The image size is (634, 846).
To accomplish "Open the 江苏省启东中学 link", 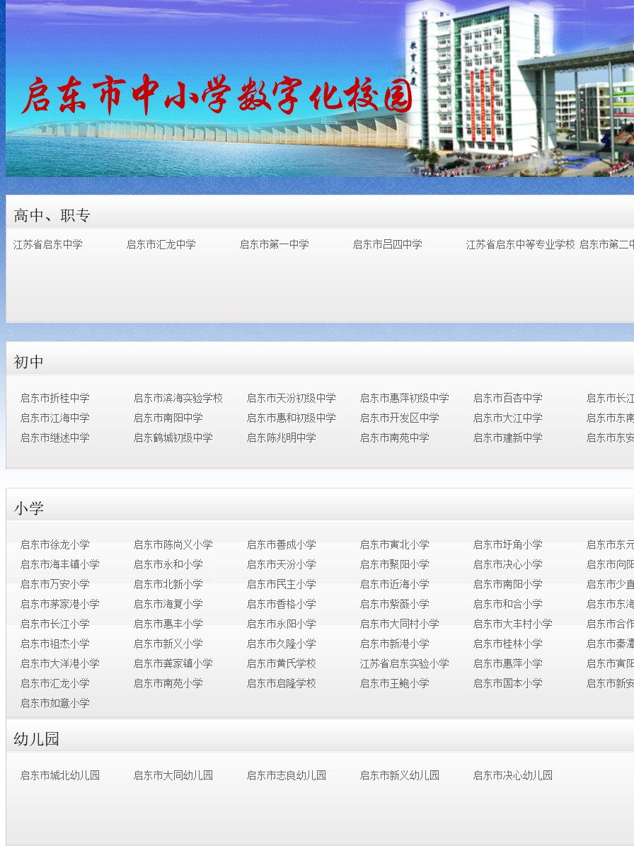I will pyautogui.click(x=48, y=244).
